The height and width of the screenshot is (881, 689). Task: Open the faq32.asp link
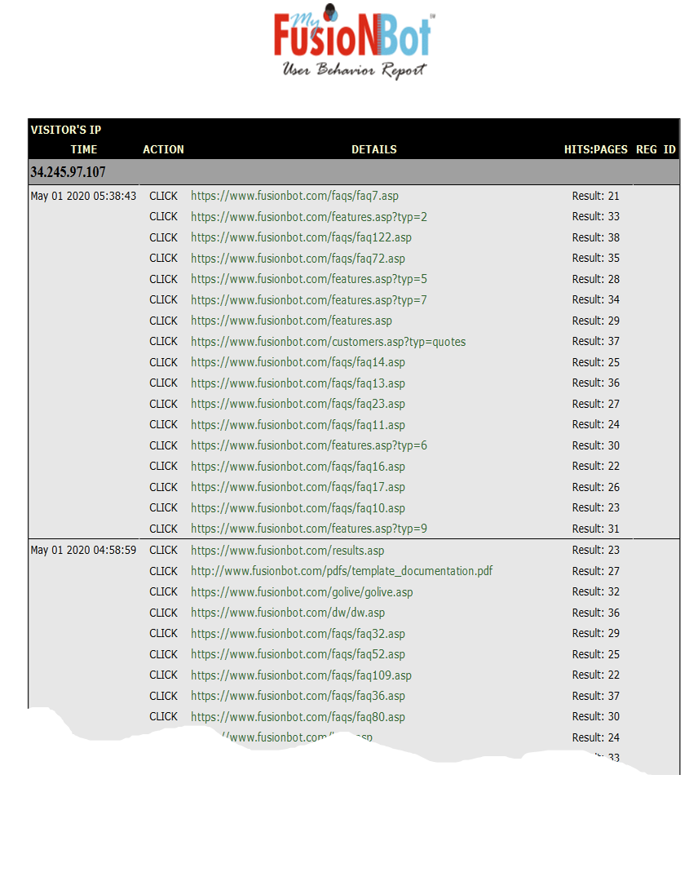click(298, 634)
